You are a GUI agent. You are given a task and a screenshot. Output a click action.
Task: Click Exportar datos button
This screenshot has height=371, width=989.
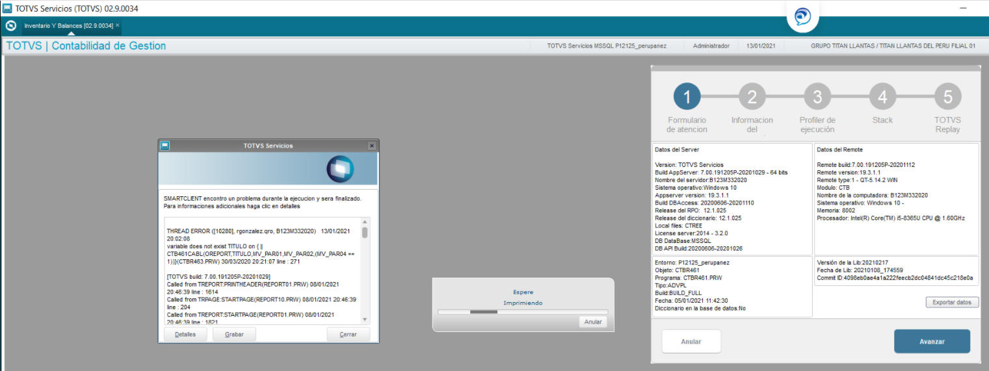coord(952,302)
